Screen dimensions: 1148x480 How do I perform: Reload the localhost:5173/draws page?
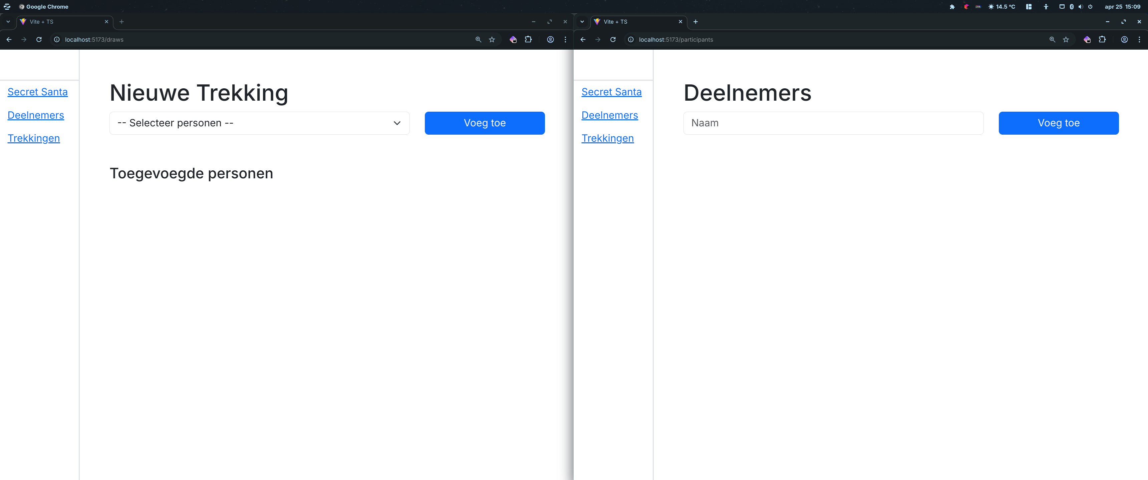pyautogui.click(x=39, y=40)
